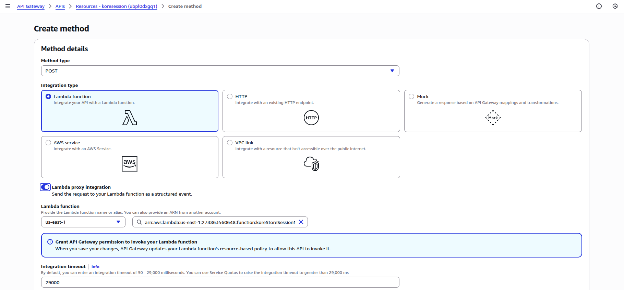
Task: Go to API Gateway breadcrumb
Action: [31, 6]
